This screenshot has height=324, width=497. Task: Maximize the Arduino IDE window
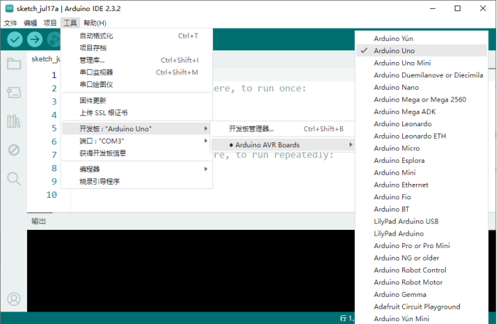[458, 9]
